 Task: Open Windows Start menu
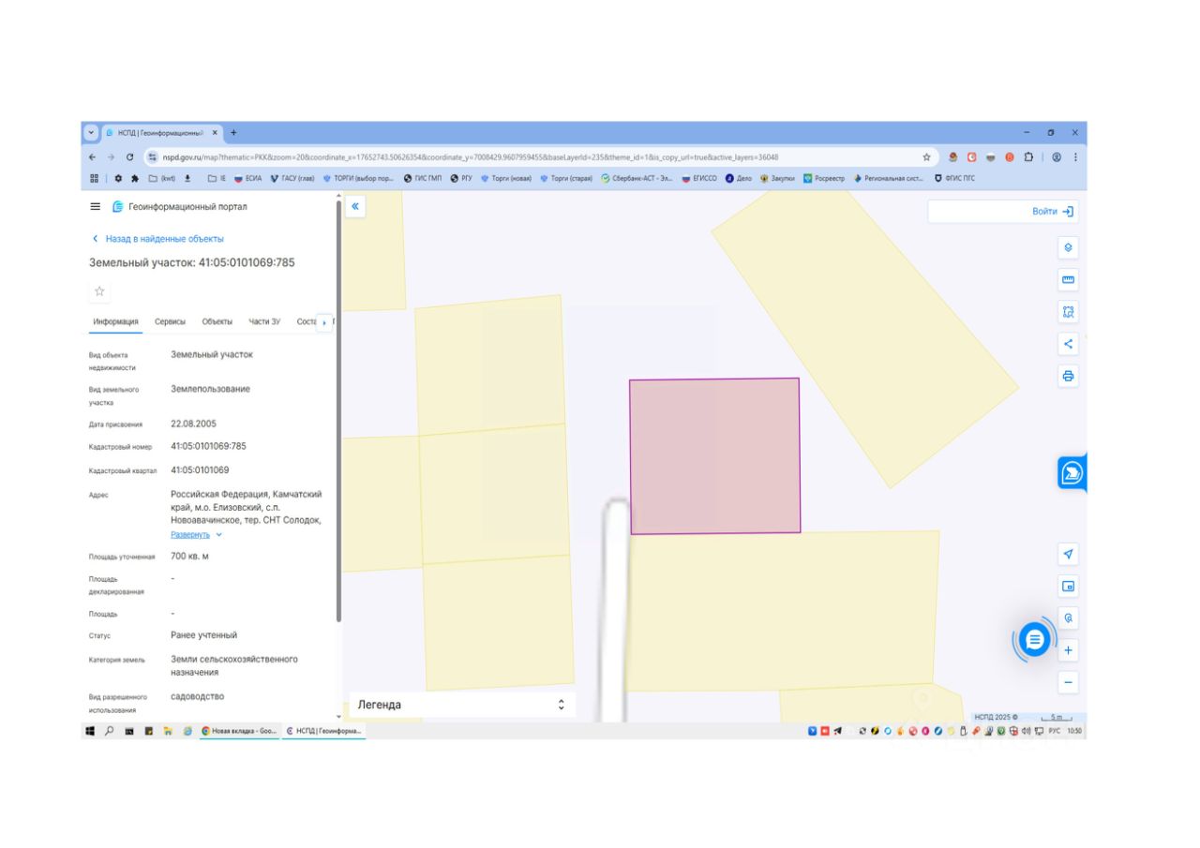coord(91,731)
